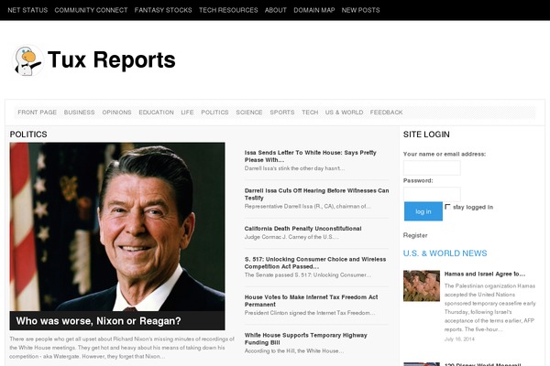Click the 'July 16, 2014' date text
Screen dimensions: 550x366
point(459,339)
